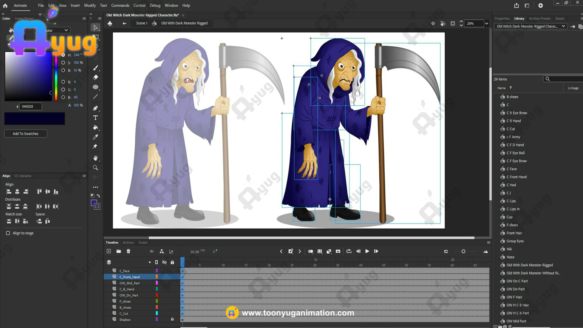Select the Zoom magnifier tool
The height and width of the screenshot is (328, 583).
pyautogui.click(x=95, y=168)
